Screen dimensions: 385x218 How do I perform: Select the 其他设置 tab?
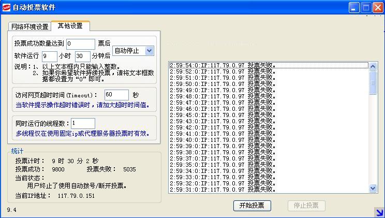click(x=70, y=25)
